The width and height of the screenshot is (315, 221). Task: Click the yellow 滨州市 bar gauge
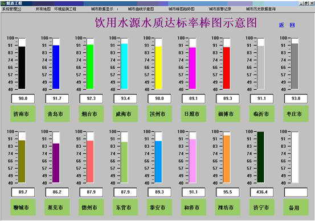click(158, 64)
